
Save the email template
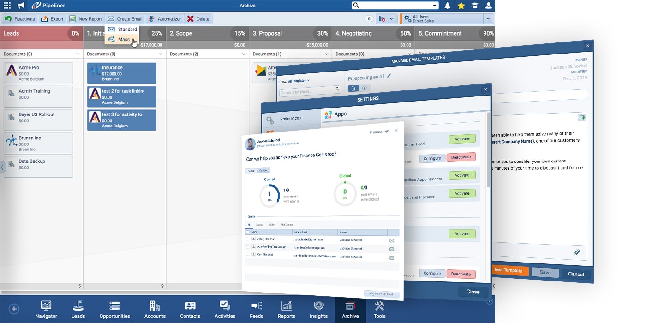545,272
